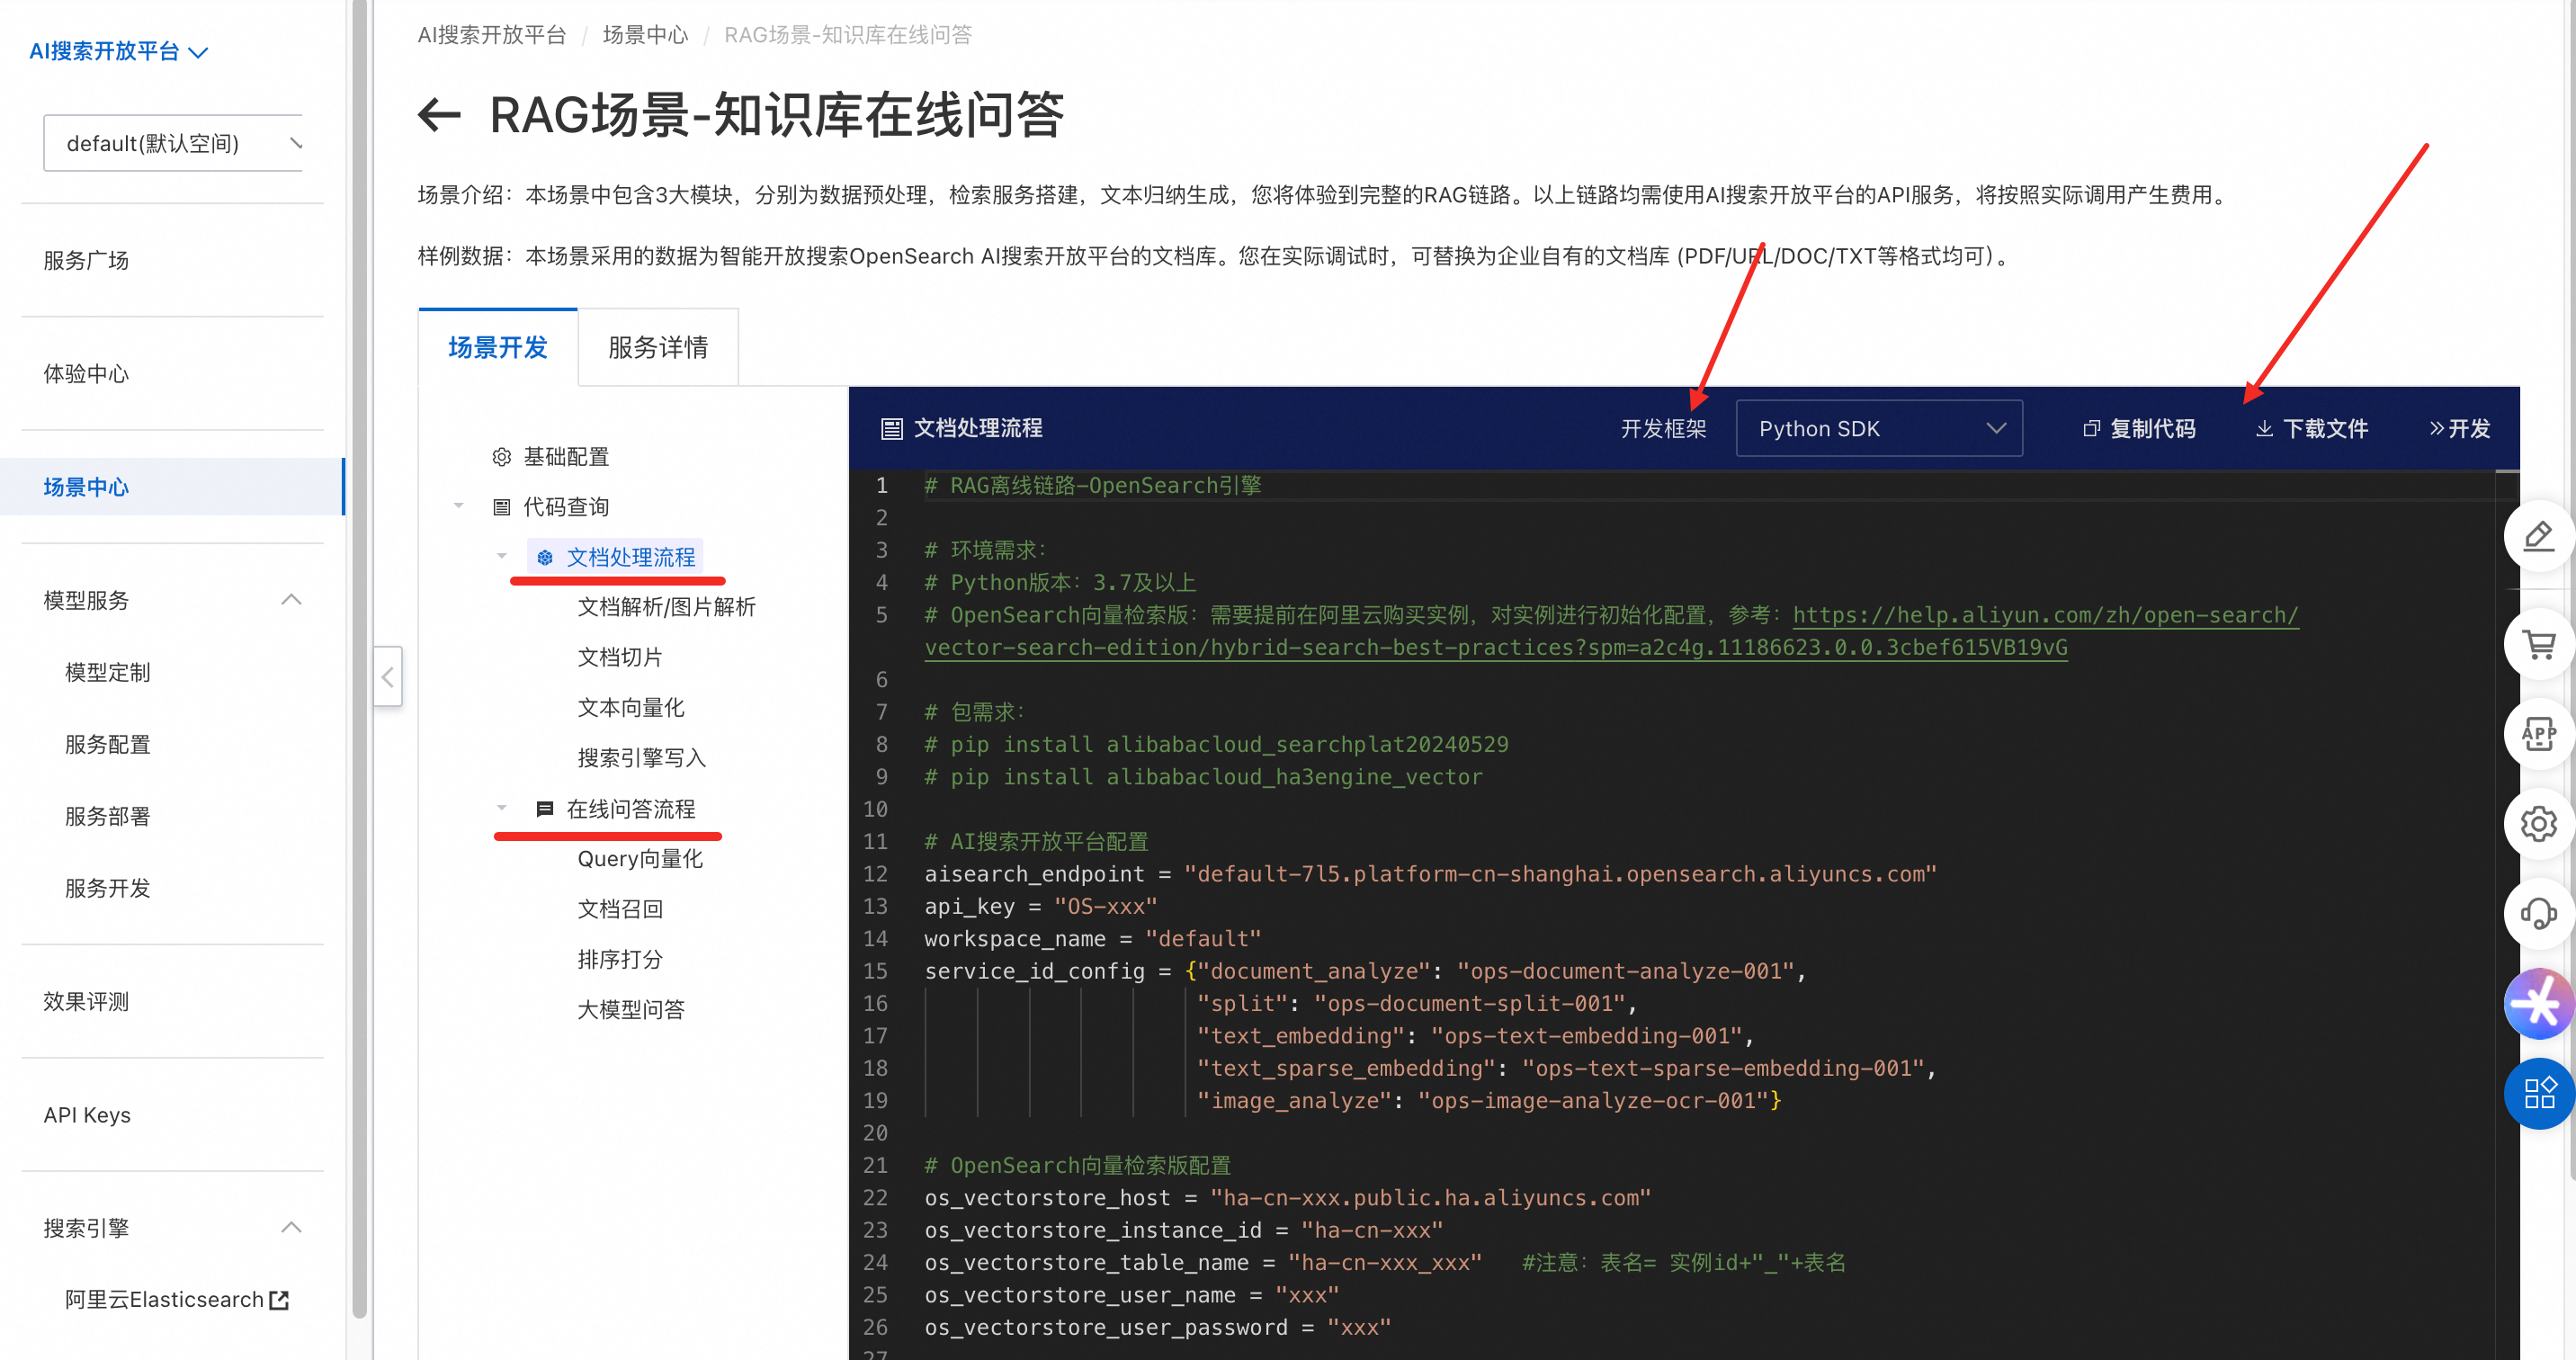This screenshot has width=2576, height=1360.
Task: Open 服务部署 under 模型服务
Action: (108, 817)
